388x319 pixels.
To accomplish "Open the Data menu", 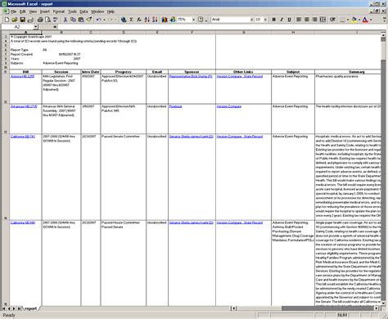I will pyautogui.click(x=83, y=11).
